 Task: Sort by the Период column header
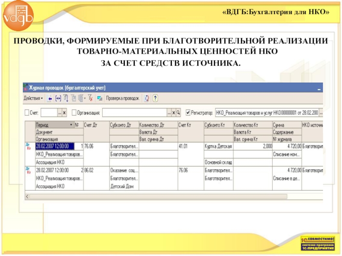(55, 125)
